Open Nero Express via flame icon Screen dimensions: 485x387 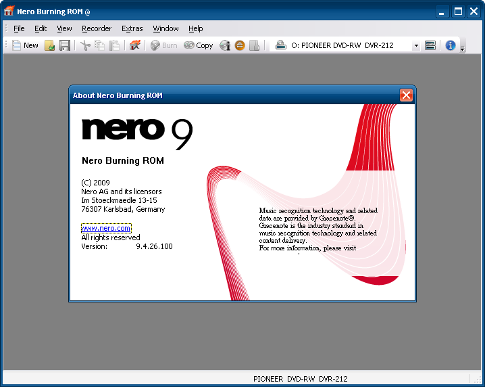(135, 45)
